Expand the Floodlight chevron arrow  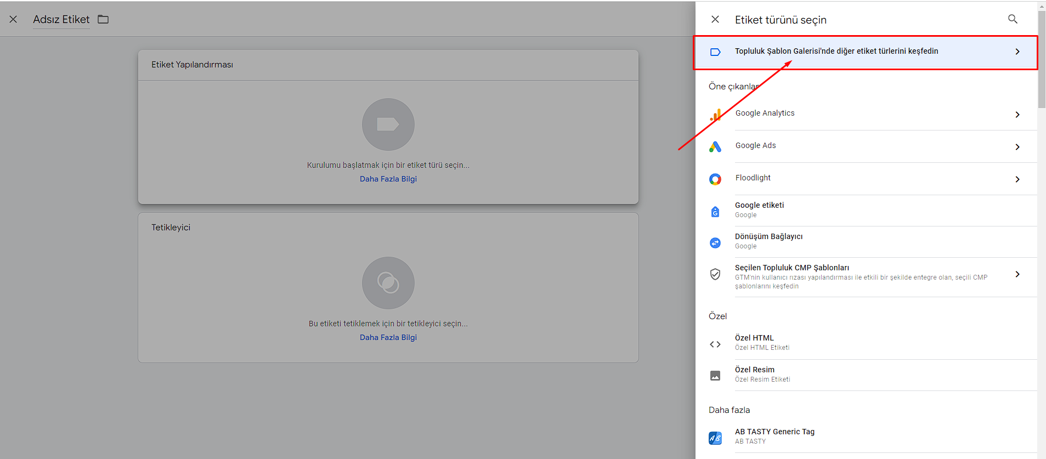tap(1017, 179)
